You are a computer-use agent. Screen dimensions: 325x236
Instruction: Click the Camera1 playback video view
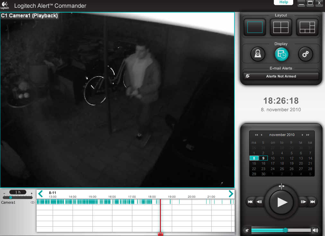click(117, 100)
